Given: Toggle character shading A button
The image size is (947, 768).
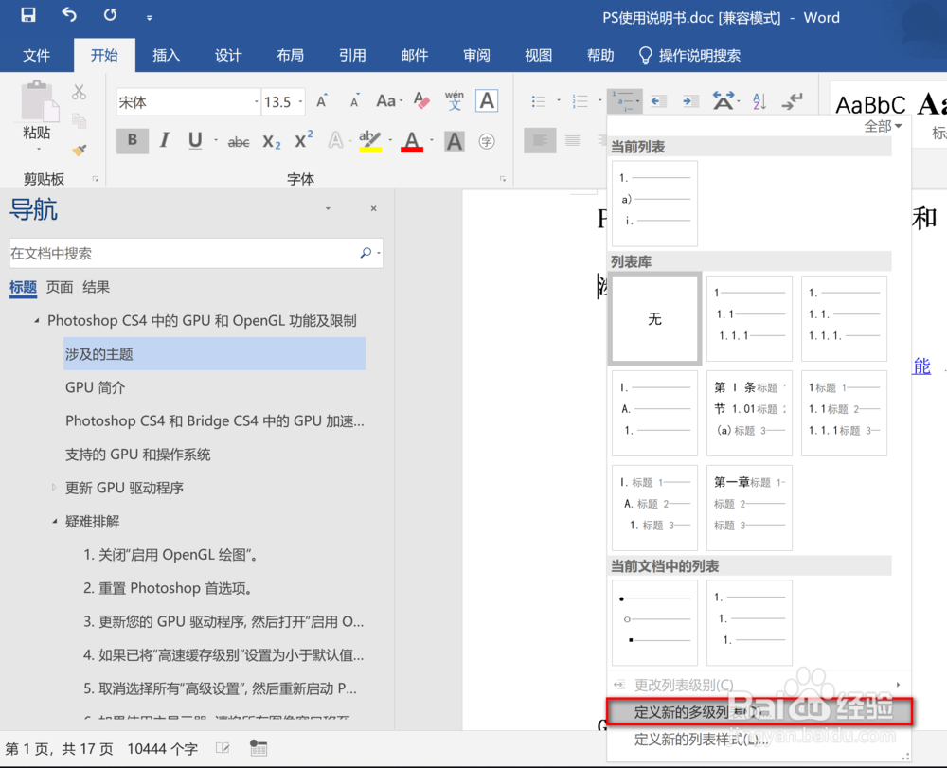Looking at the screenshot, I should (x=455, y=141).
